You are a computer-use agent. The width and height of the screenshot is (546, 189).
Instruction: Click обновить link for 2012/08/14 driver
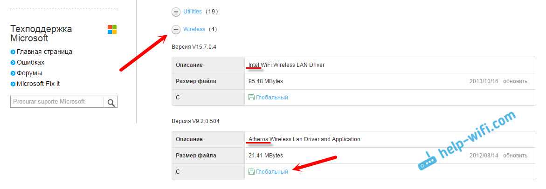(x=515, y=156)
